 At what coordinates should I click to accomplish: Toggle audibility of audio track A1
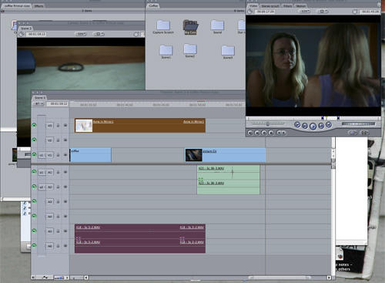34,171
